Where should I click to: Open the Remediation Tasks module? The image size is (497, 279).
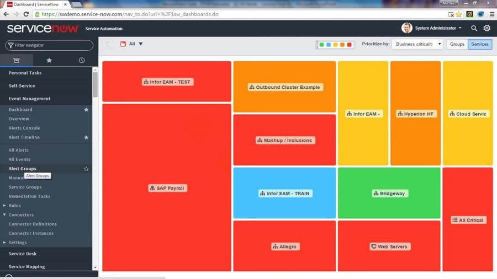coord(29,196)
